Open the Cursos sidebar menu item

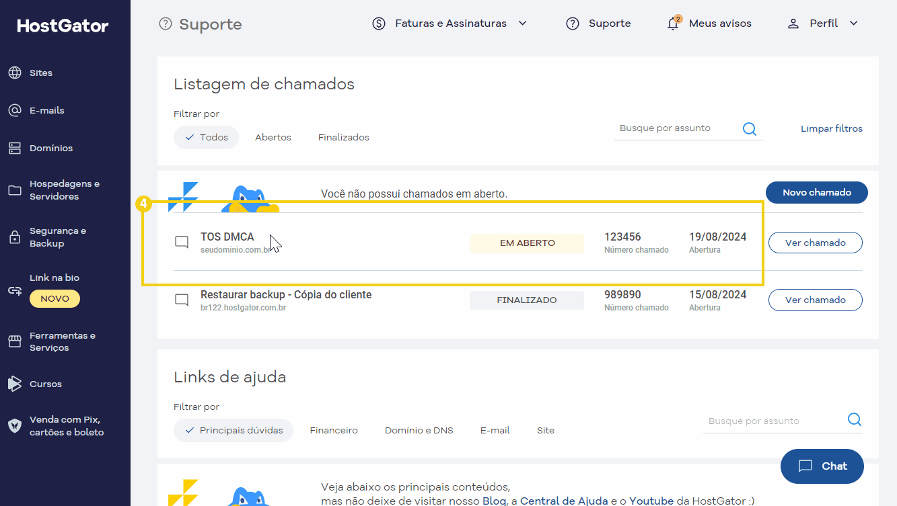pos(46,384)
